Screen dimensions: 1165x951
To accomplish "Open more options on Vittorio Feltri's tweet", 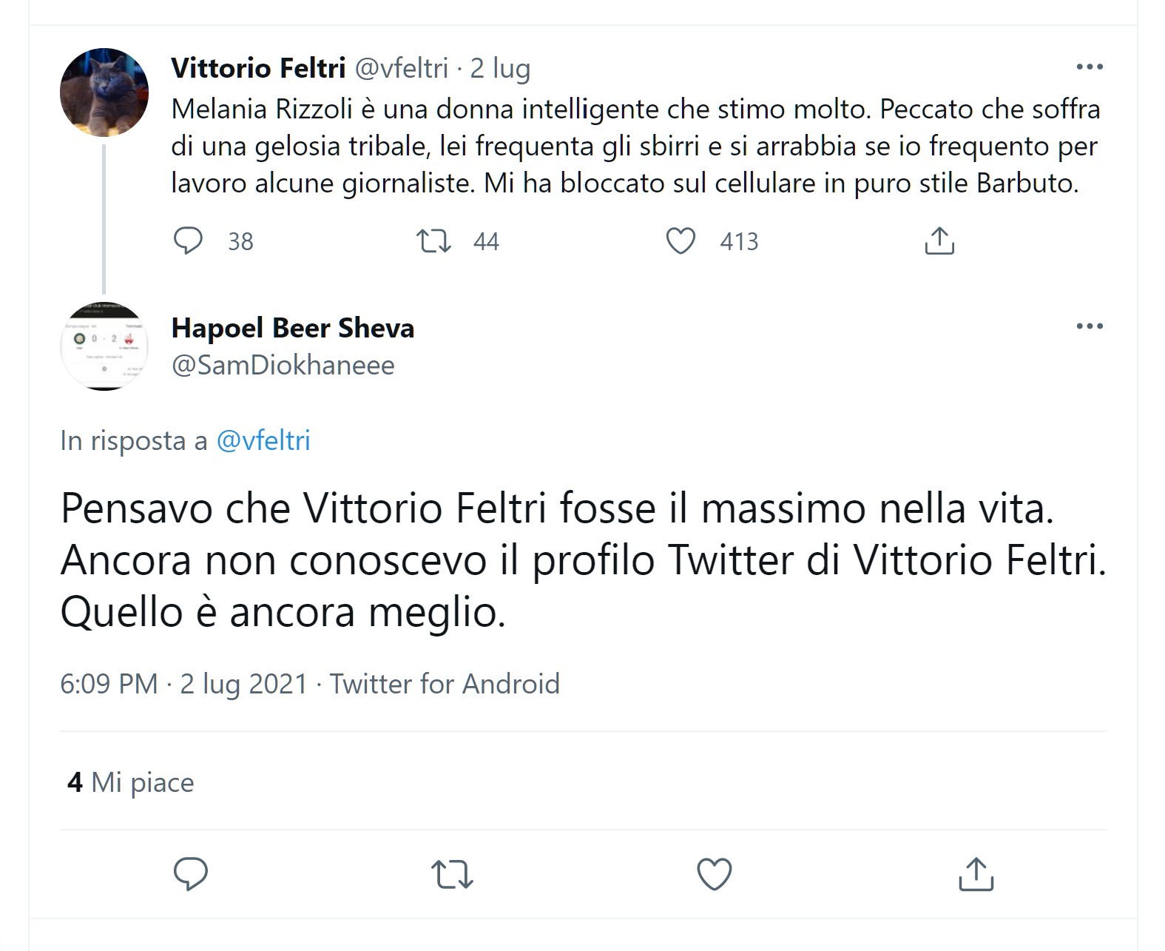I will 1089,67.
